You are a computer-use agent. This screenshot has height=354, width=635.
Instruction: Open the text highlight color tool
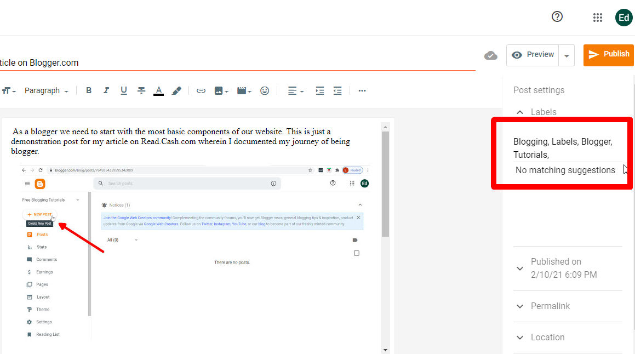click(176, 91)
